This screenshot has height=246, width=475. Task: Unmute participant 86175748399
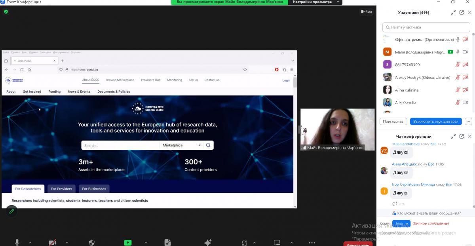pyautogui.click(x=458, y=65)
